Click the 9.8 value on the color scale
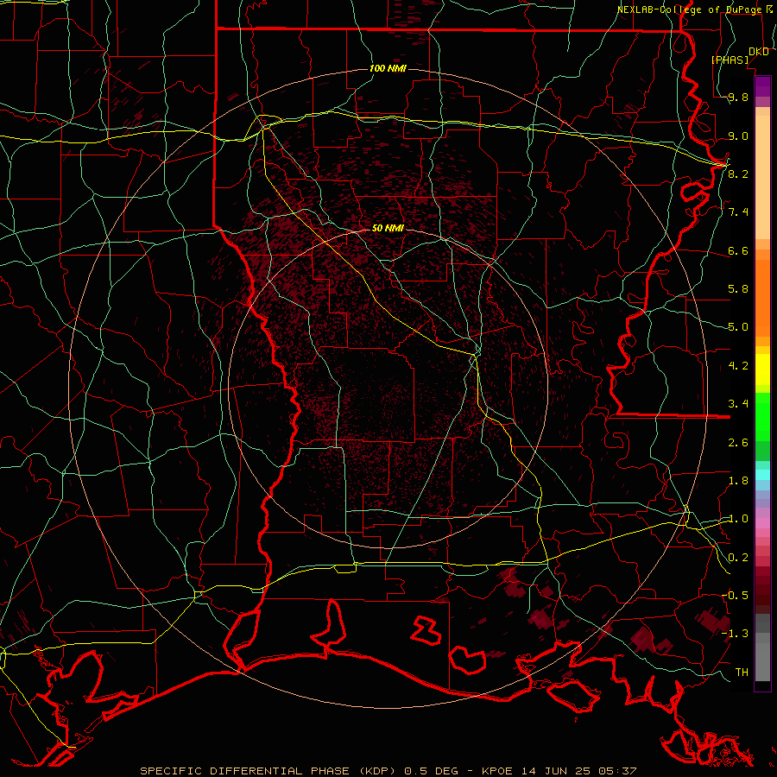 (x=738, y=98)
